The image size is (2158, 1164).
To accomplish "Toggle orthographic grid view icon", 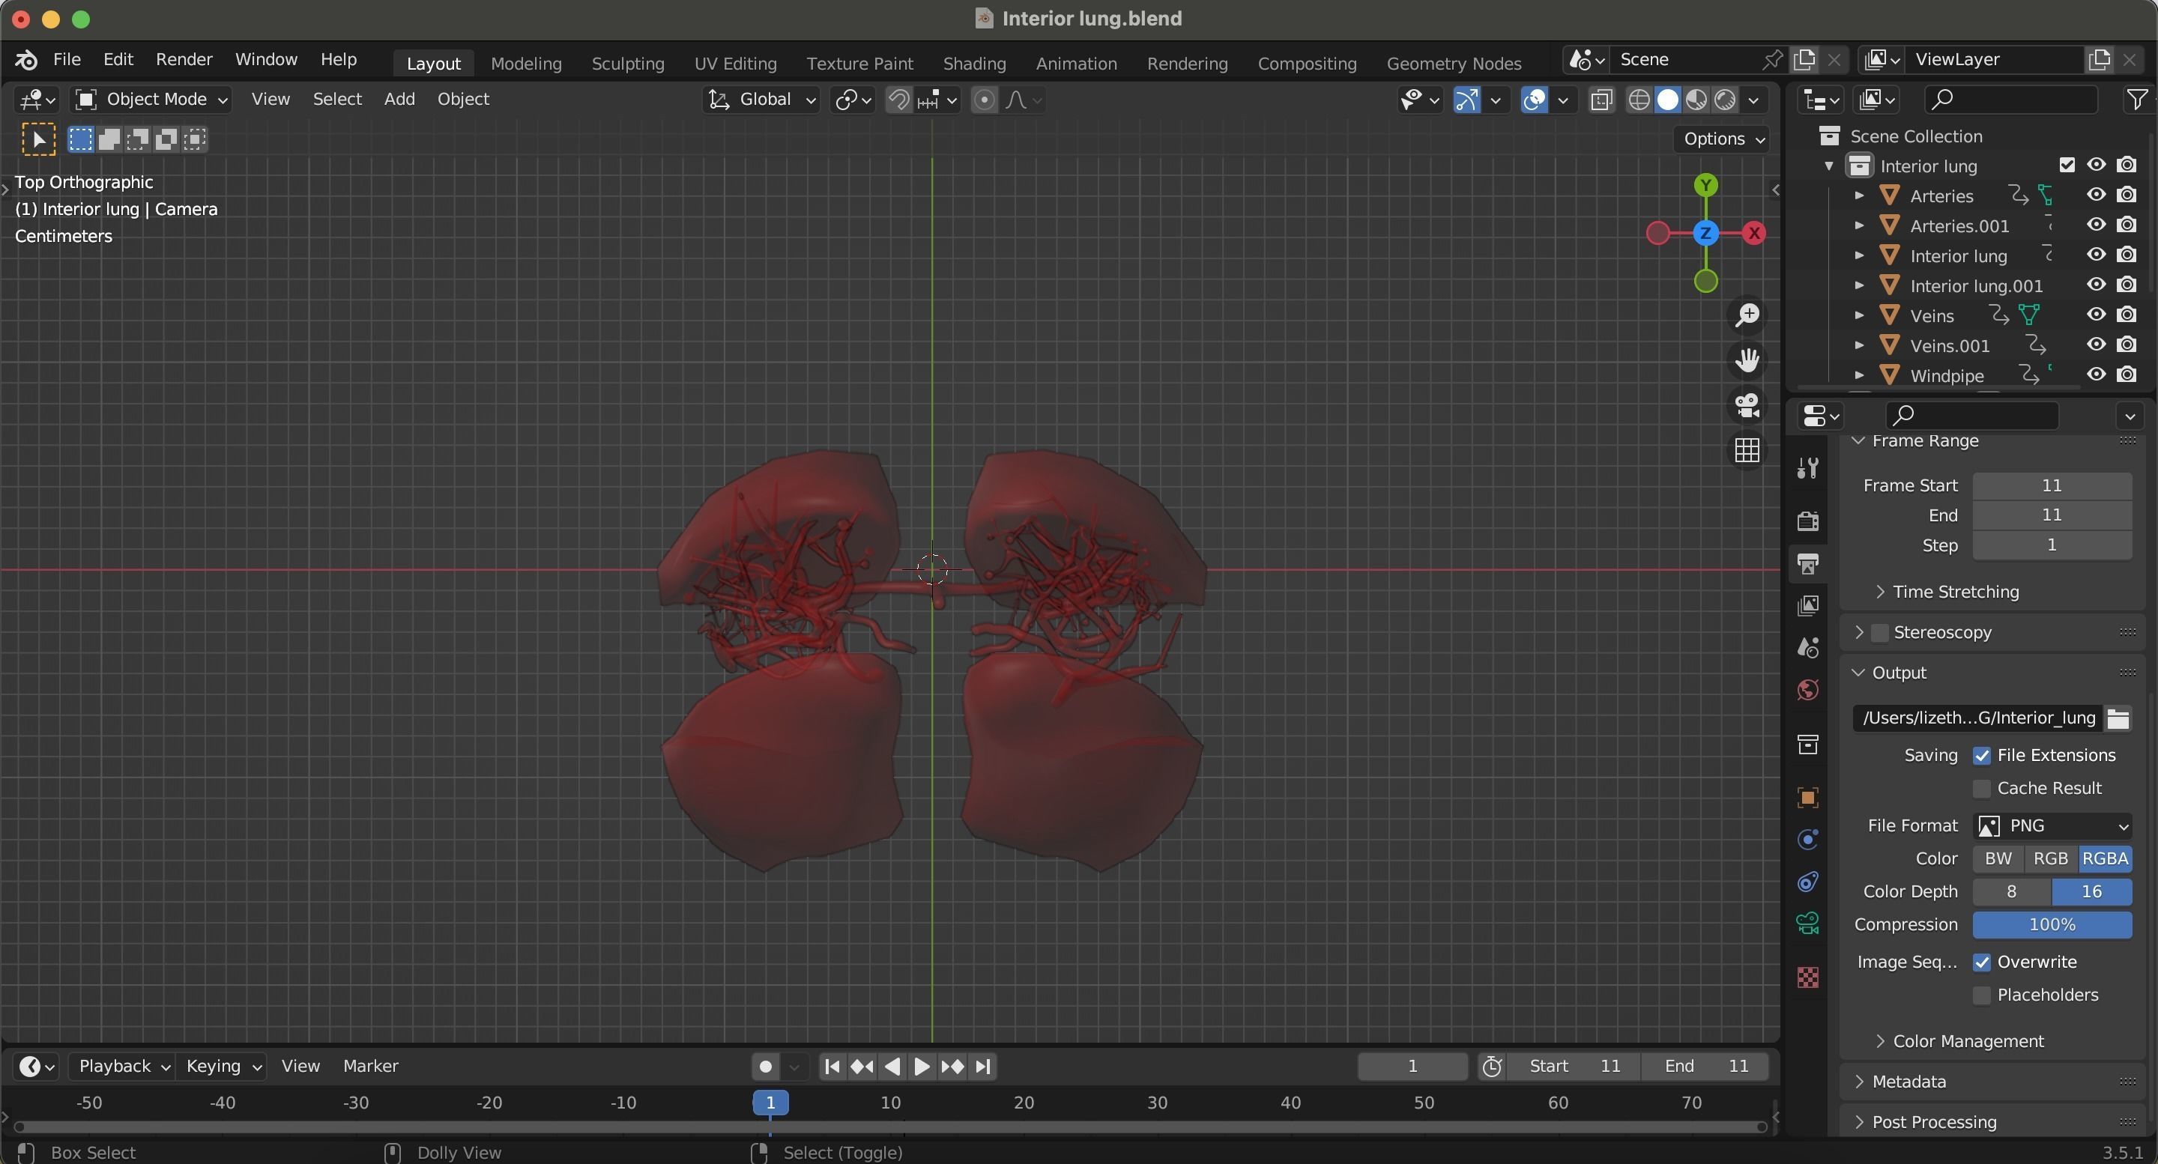I will (1747, 450).
